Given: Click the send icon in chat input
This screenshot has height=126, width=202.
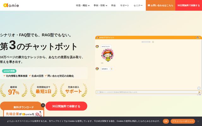Looking at the screenshot, I should pyautogui.click(x=199, y=92).
